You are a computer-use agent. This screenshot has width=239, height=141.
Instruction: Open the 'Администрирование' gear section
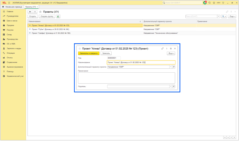[15, 67]
